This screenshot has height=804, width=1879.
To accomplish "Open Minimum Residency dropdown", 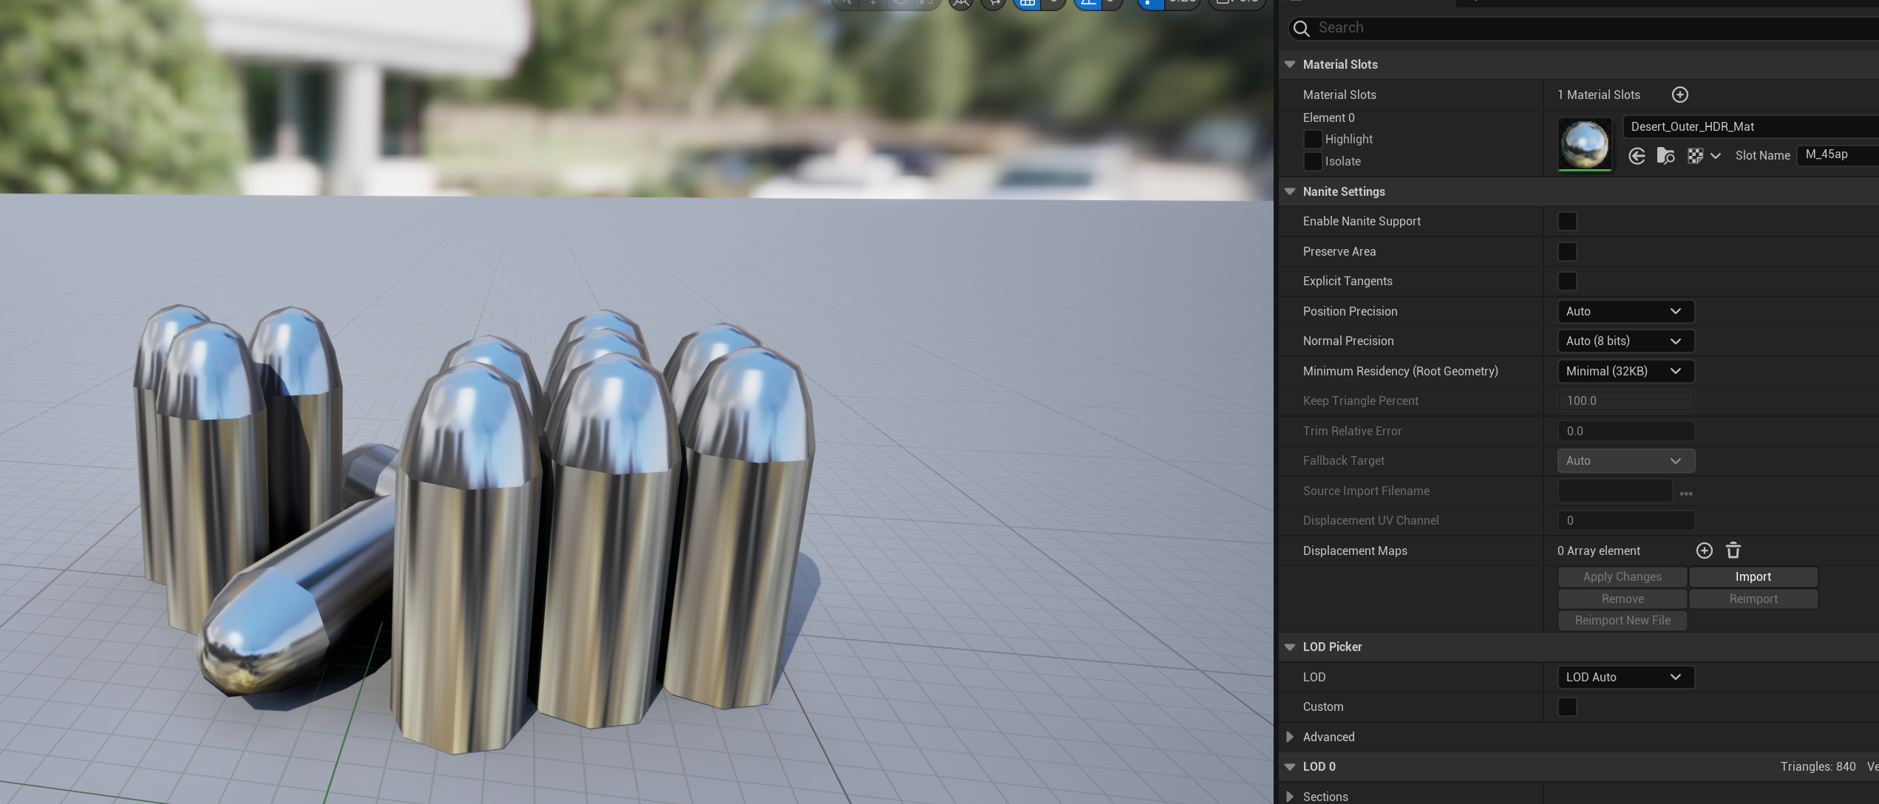I will click(1625, 371).
